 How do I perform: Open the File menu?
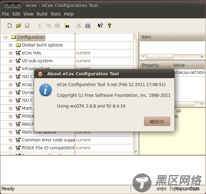pyautogui.click(x=5, y=14)
